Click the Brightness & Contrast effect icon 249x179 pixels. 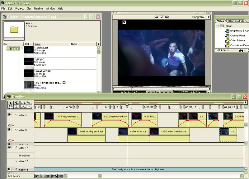(x=227, y=30)
